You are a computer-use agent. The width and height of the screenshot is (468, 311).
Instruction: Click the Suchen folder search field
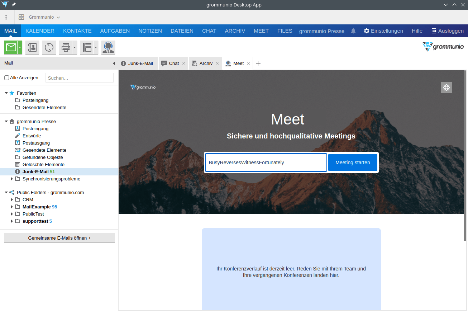[80, 78]
